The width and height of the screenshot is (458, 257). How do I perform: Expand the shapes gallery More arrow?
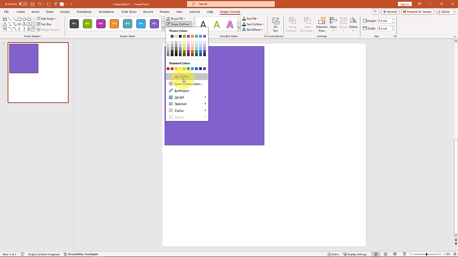coord(33,29)
